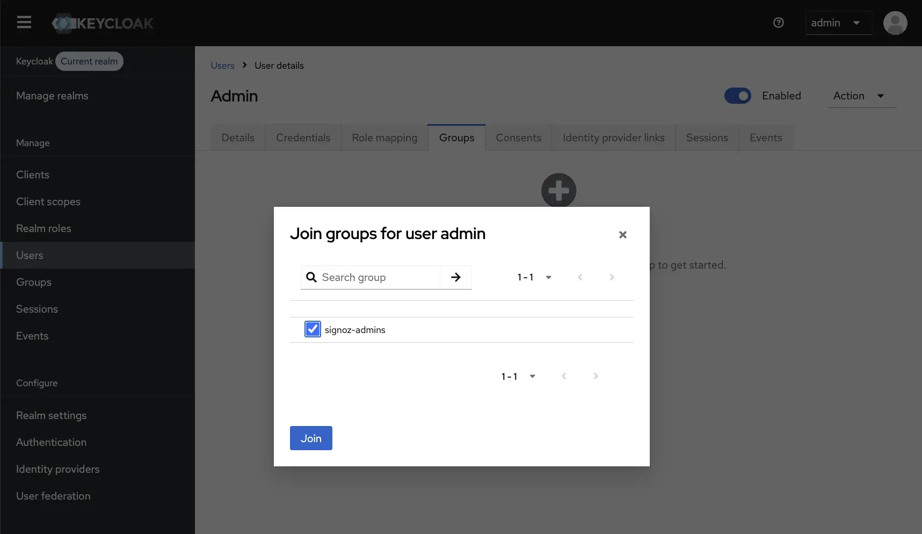
Task: Open Events in sidebar
Action: pos(97,336)
